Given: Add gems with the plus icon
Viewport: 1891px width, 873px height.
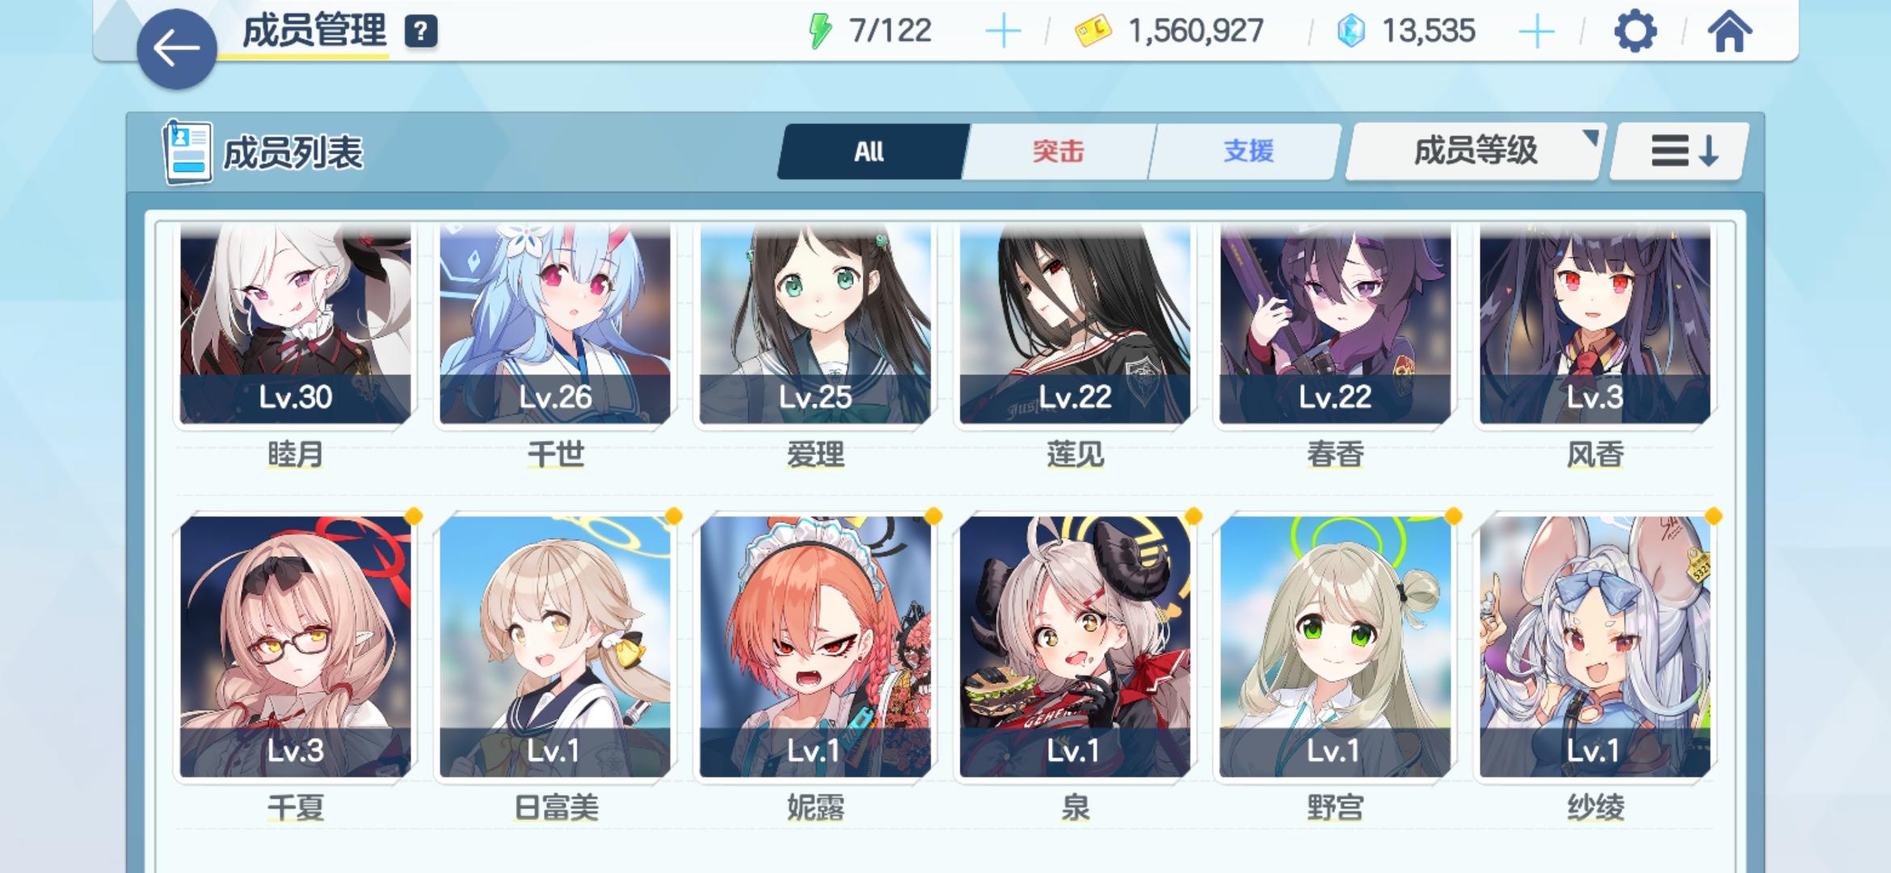Looking at the screenshot, I should click(1536, 32).
